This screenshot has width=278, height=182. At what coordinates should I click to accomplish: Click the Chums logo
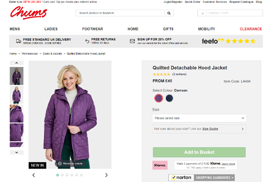[29, 13]
